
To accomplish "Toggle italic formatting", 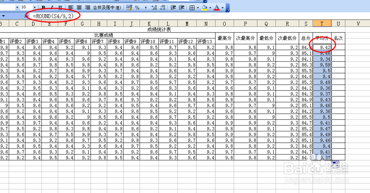I will [52, 7].
